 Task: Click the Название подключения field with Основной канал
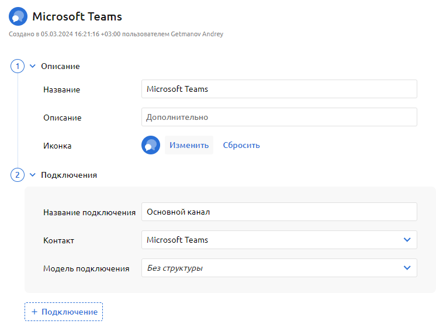click(x=279, y=212)
